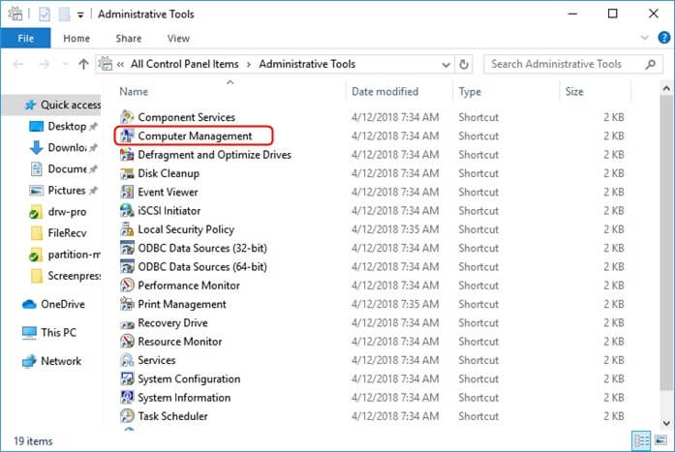Screen dimensions: 675x452
Task: Open the address bar history dropdown
Action: [446, 65]
